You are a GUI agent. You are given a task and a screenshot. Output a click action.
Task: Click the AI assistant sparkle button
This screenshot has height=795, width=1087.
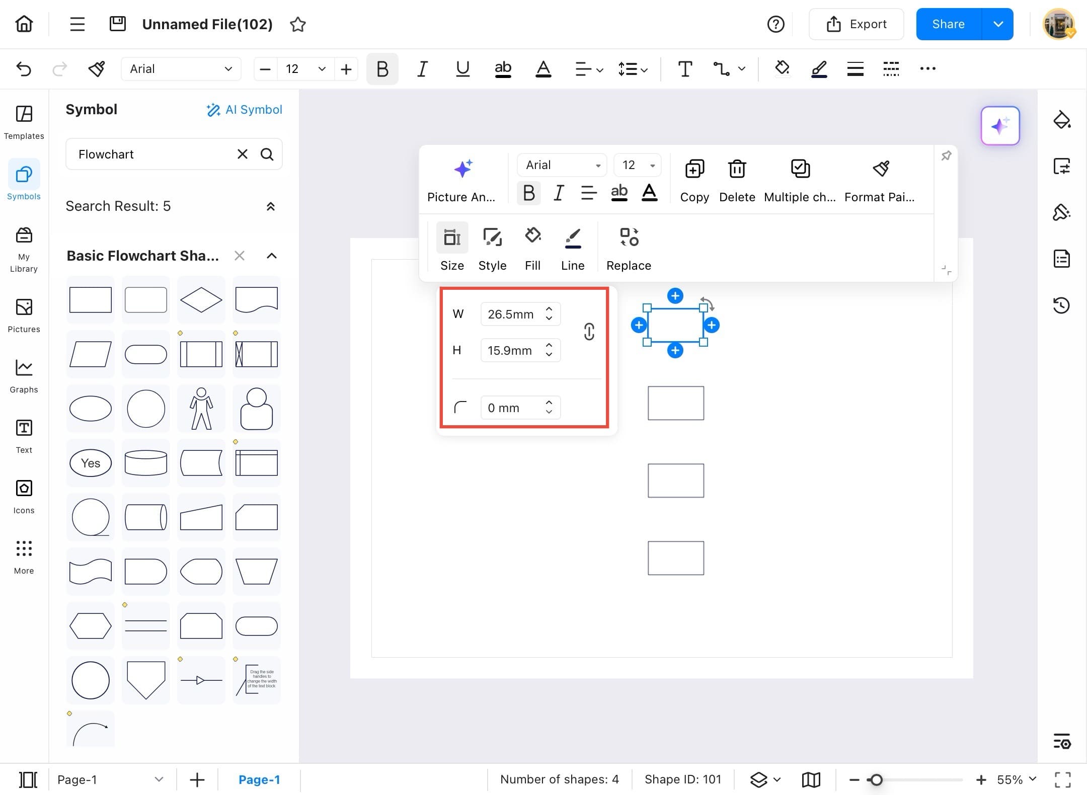point(1000,126)
